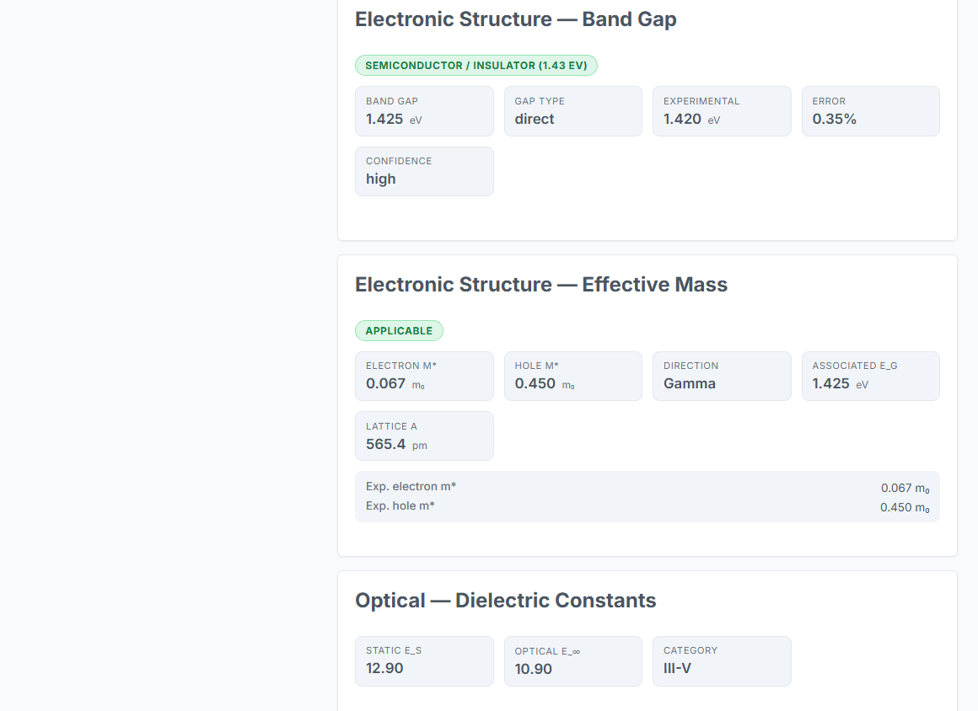This screenshot has width=978, height=711.
Task: Select the Experimental 1.420 eV card
Action: pos(722,111)
